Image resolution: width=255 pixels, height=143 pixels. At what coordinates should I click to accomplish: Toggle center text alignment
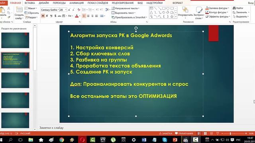coord(88,16)
